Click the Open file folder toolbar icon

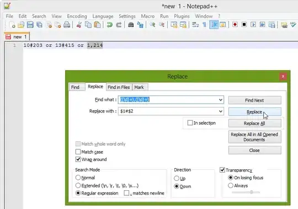coord(21,25)
